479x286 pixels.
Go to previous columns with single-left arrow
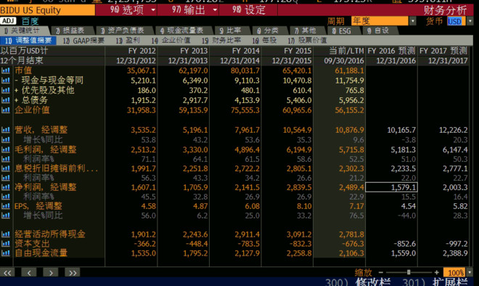tap(29, 272)
